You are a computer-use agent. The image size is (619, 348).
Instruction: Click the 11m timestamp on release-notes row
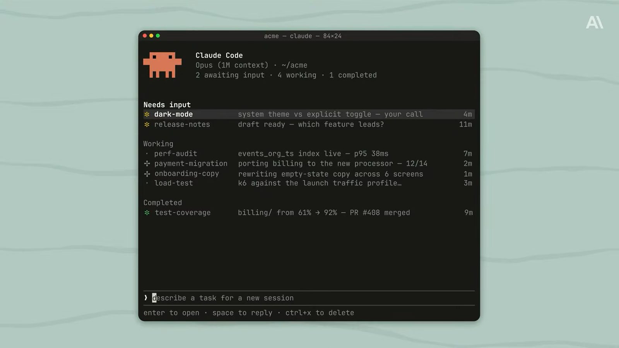(x=465, y=125)
